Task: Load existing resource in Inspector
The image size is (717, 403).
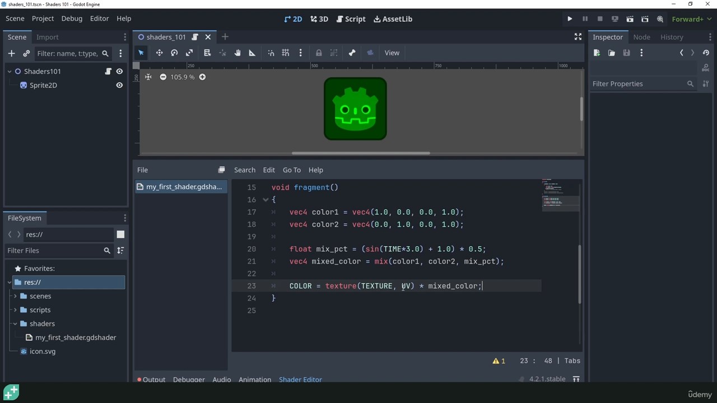Action: pyautogui.click(x=612, y=53)
